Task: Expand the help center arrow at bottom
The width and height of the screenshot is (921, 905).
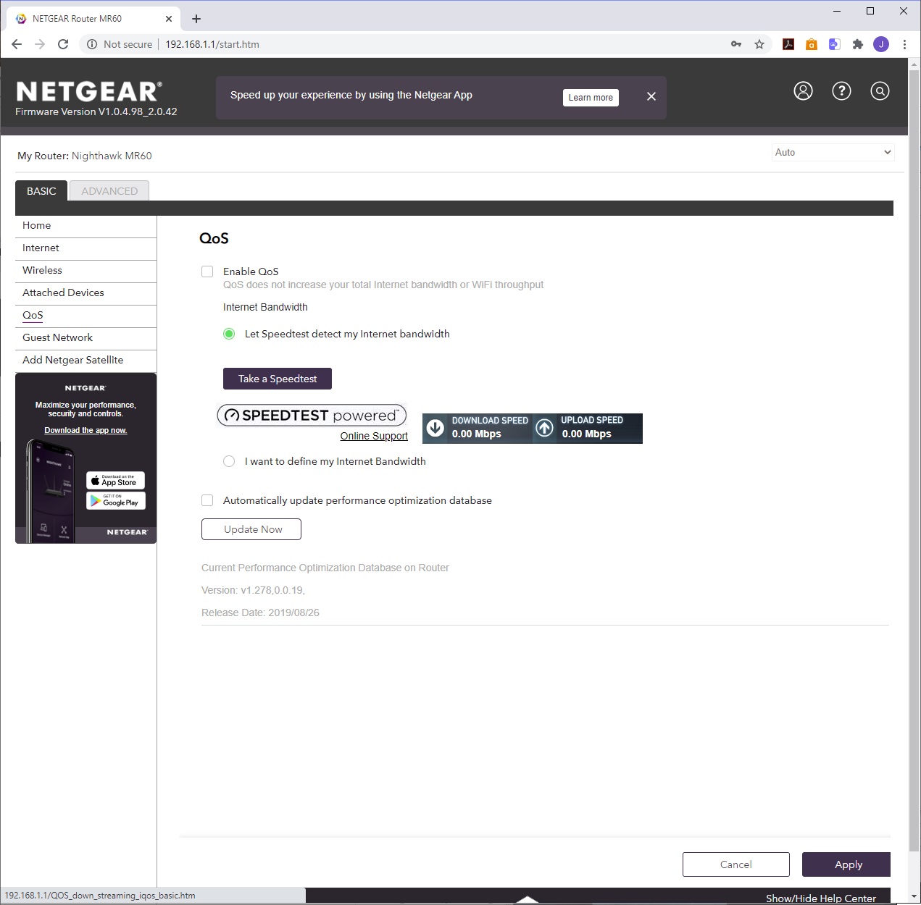Action: pos(528,899)
